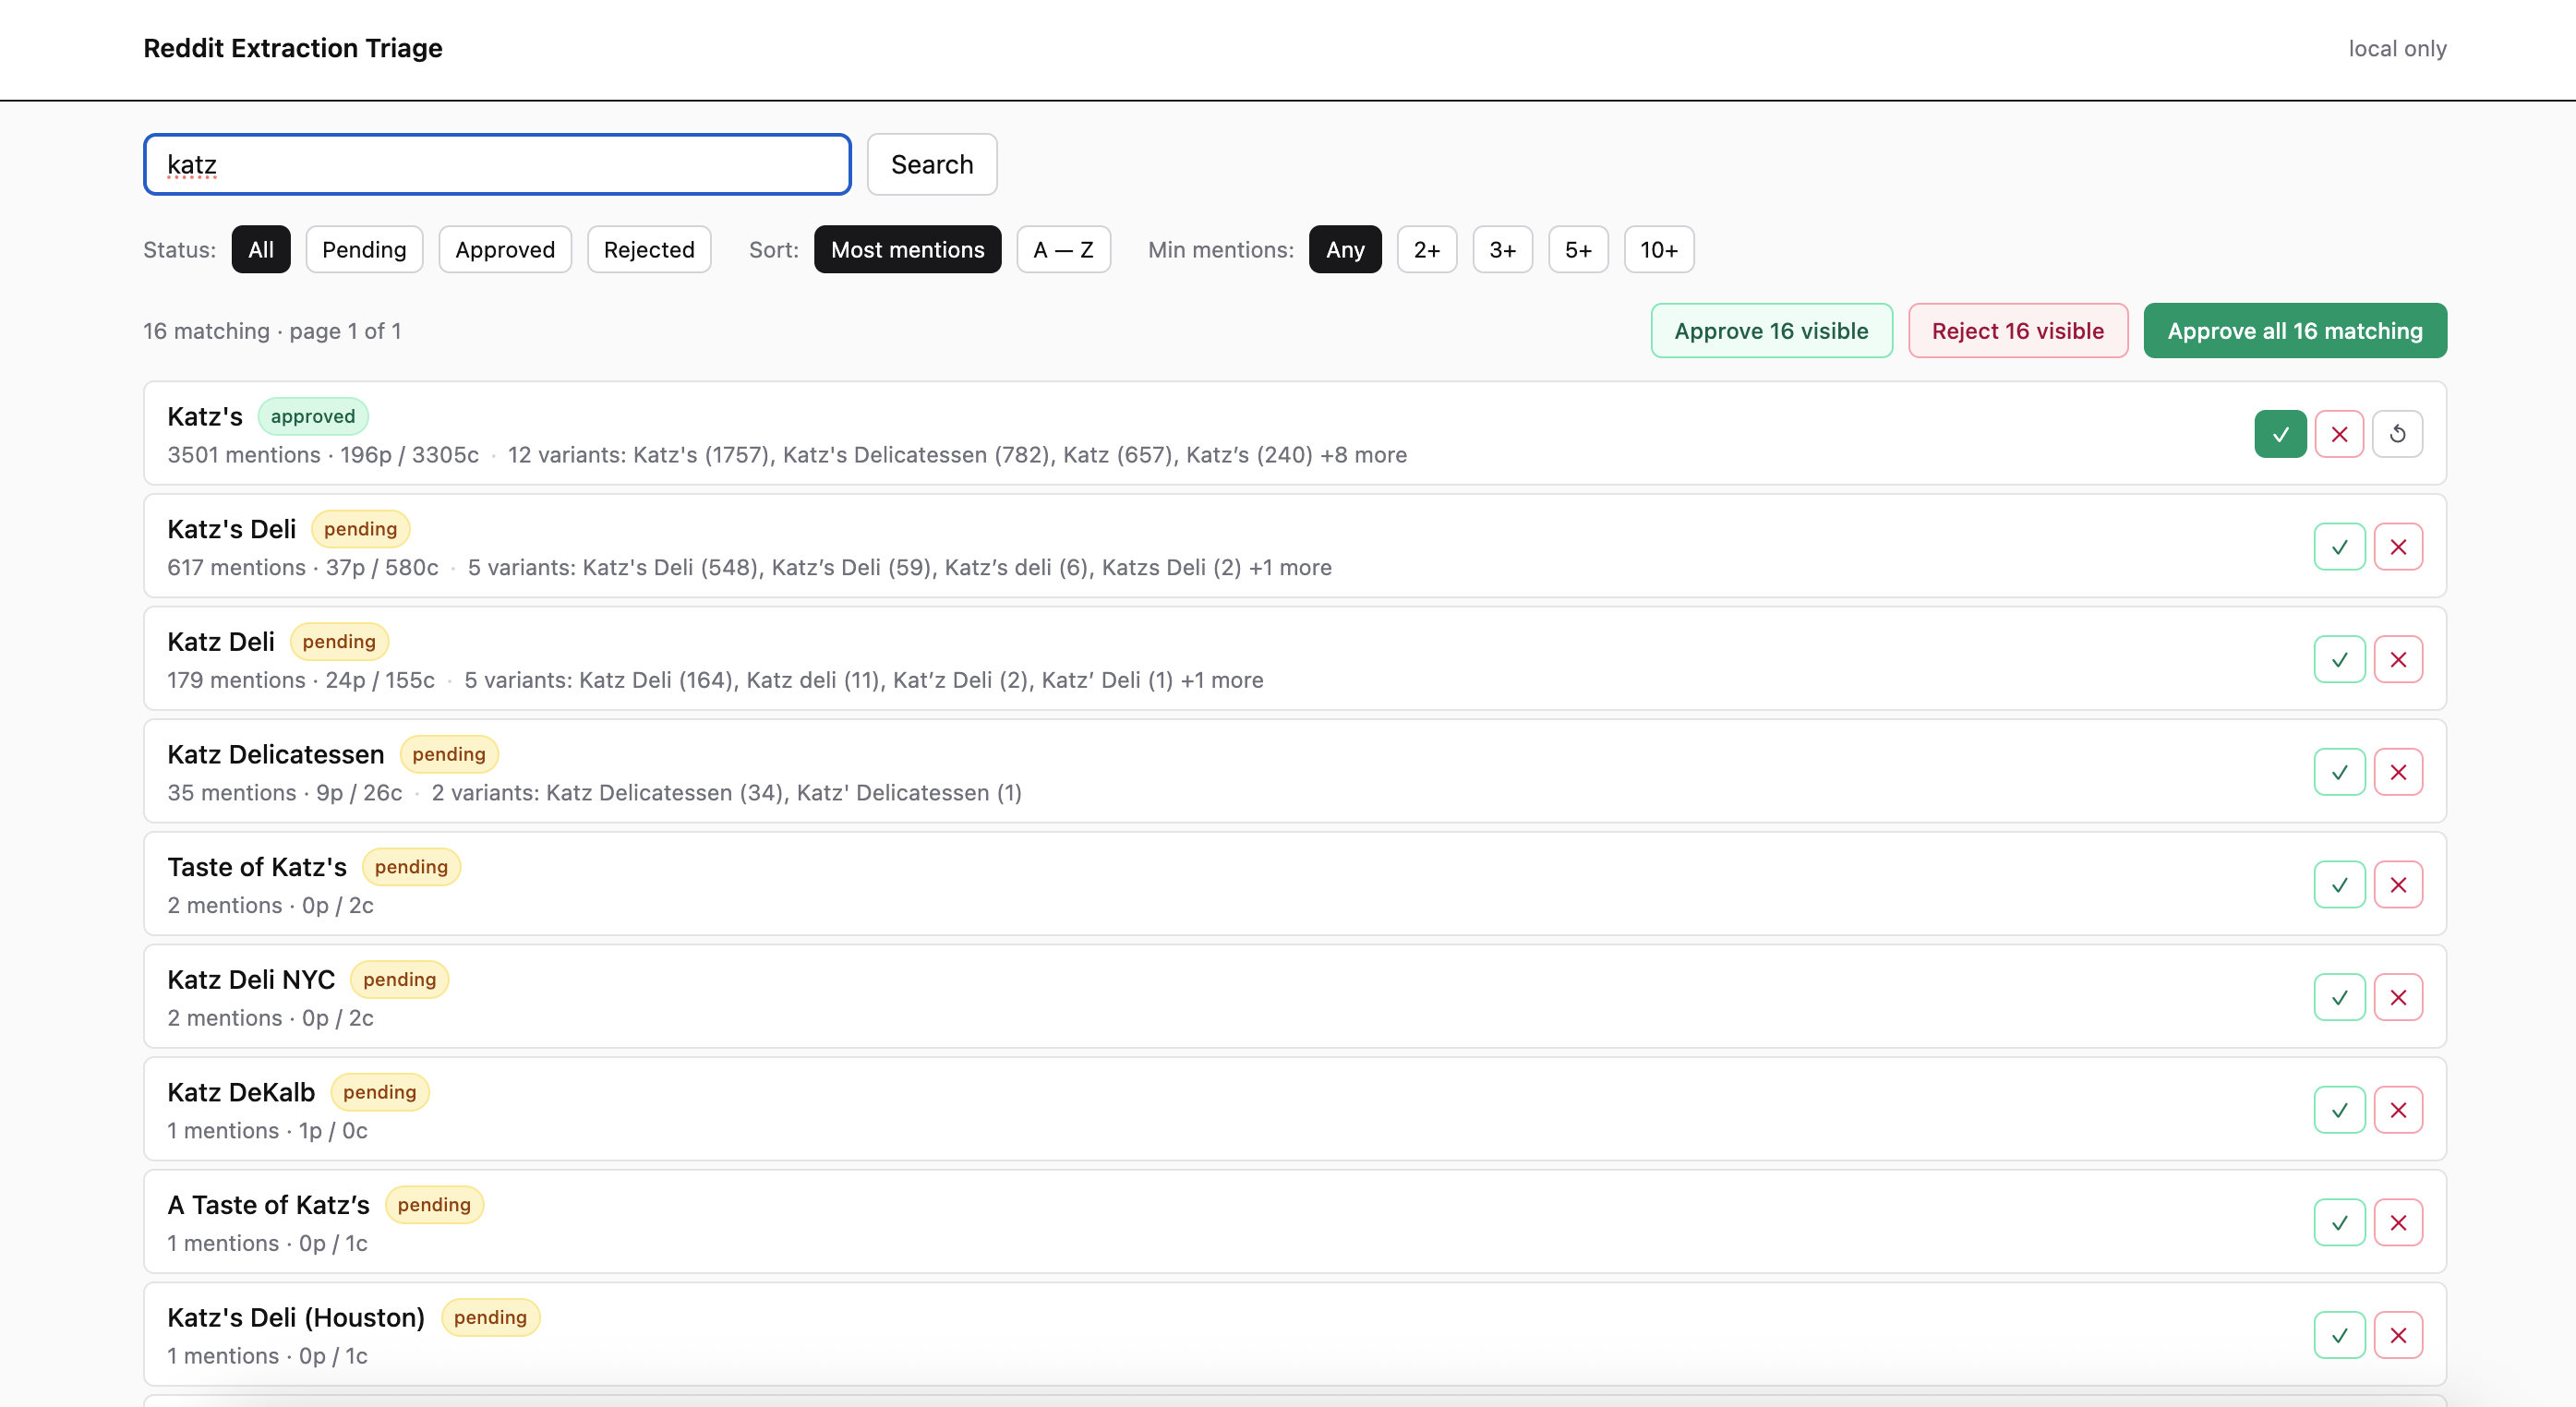
Task: Click the 3501 mentions count
Action: click(244, 455)
